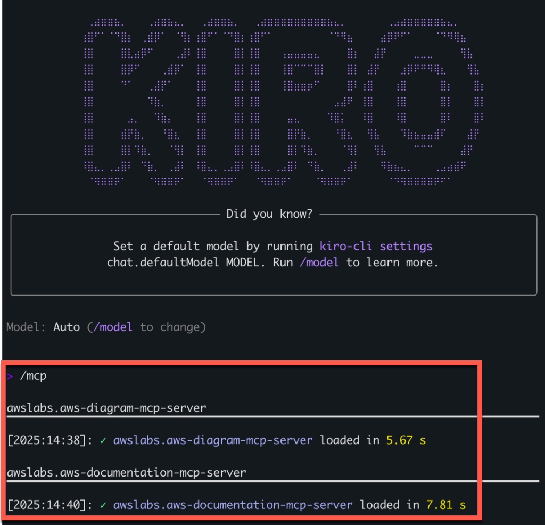Click green checkmark on documentation server line
This screenshot has height=525, width=545.
[x=103, y=505]
